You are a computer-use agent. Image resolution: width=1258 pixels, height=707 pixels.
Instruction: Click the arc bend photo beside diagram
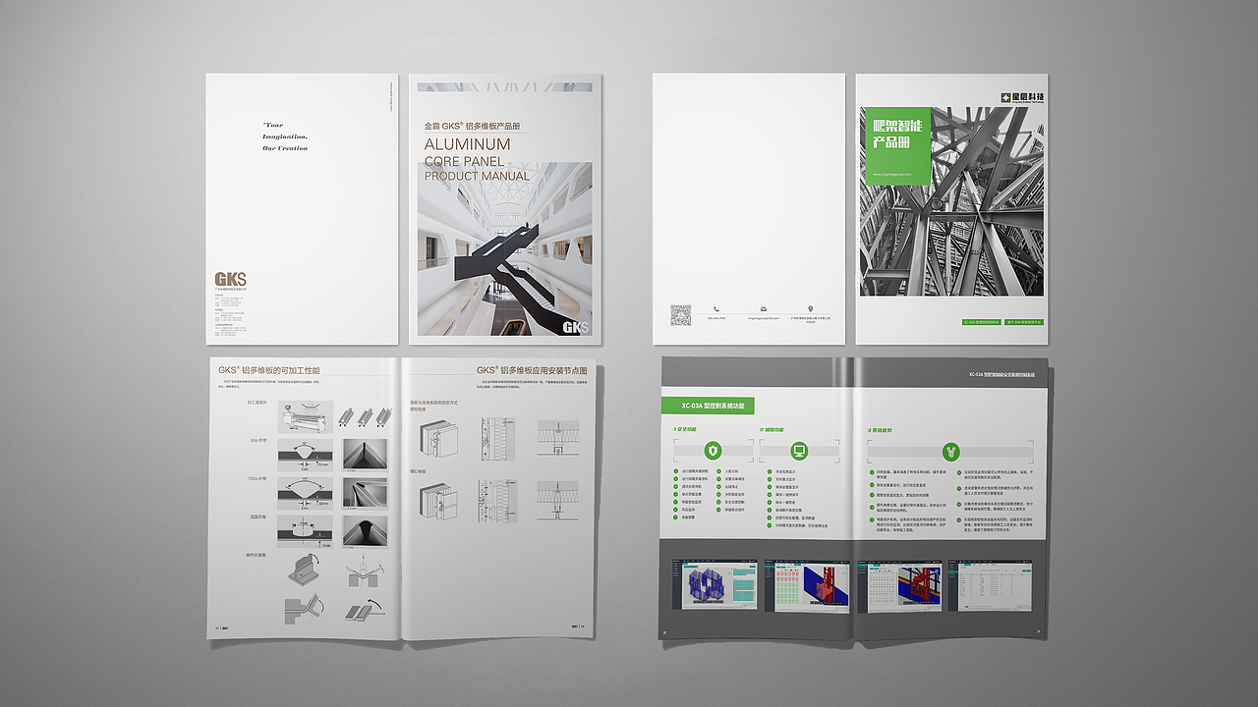pos(365,531)
